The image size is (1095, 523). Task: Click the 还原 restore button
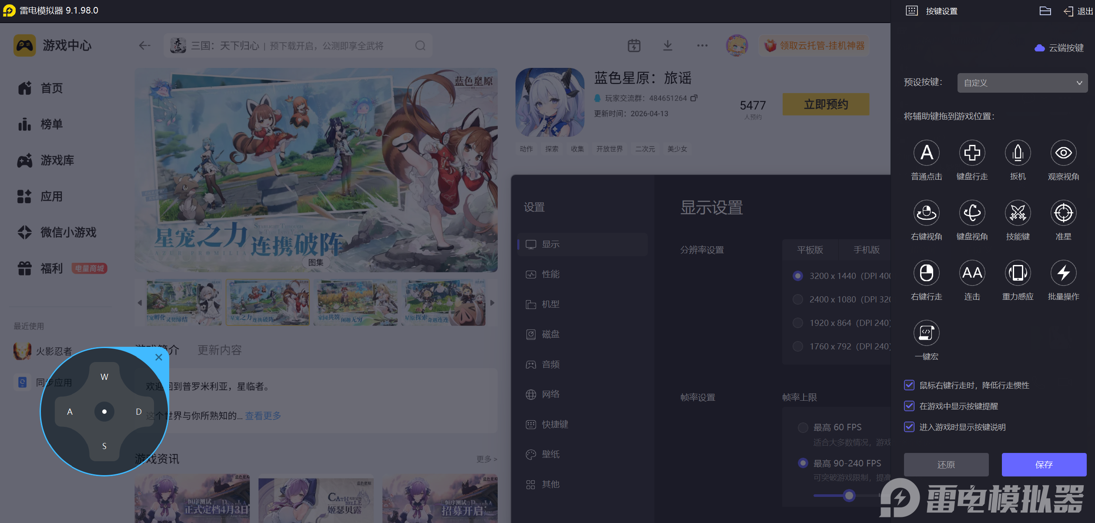946,465
